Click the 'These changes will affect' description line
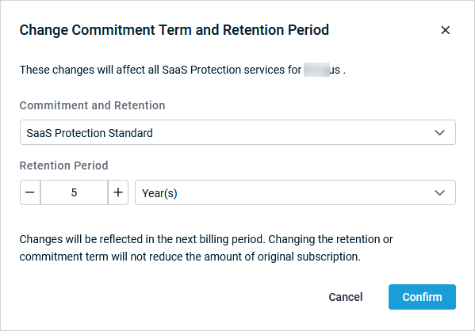 click(182, 70)
